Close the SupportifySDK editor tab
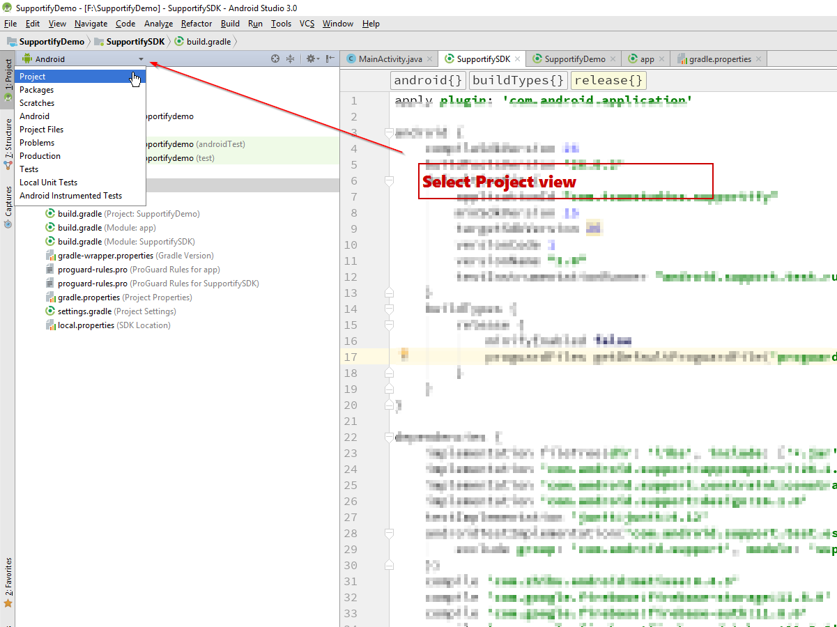 pos(517,59)
